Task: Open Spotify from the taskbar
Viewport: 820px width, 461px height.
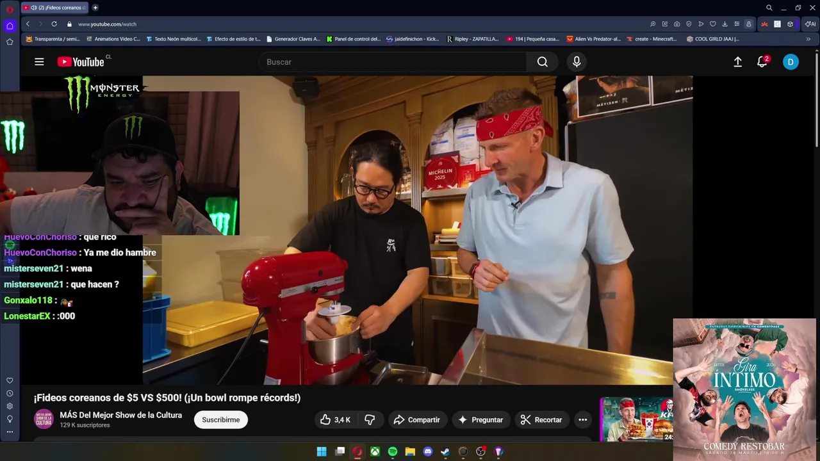Action: pos(393,451)
